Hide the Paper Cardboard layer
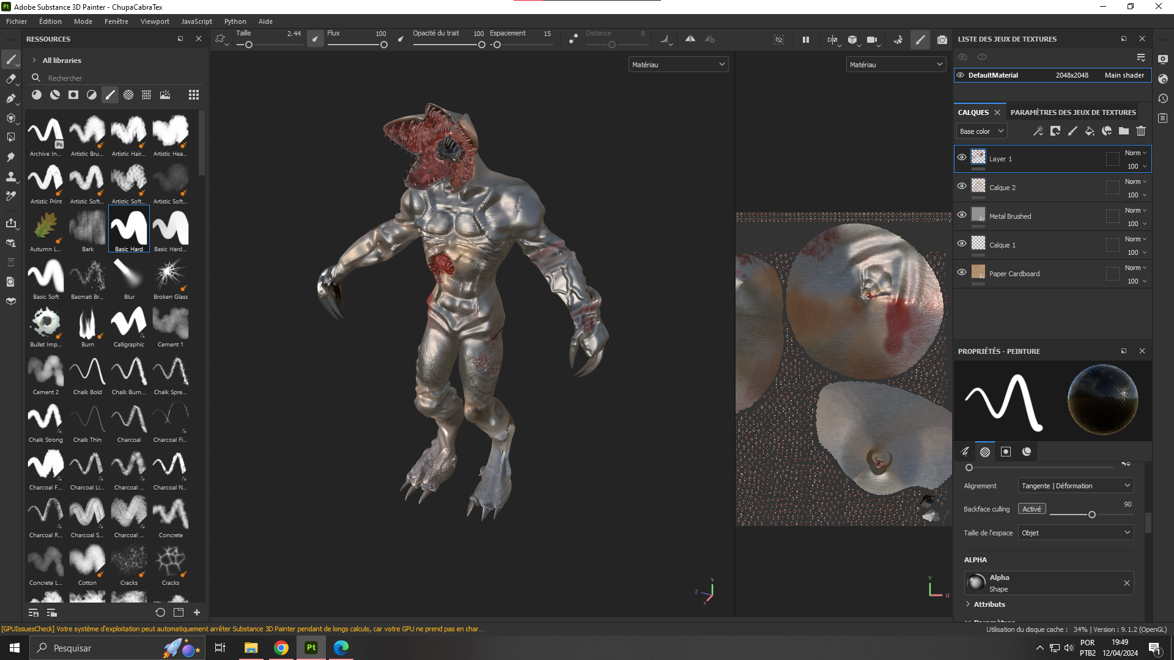The height and width of the screenshot is (660, 1174). (x=962, y=273)
